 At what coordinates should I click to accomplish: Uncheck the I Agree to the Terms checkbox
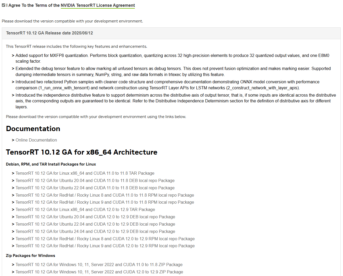coord(3,5)
